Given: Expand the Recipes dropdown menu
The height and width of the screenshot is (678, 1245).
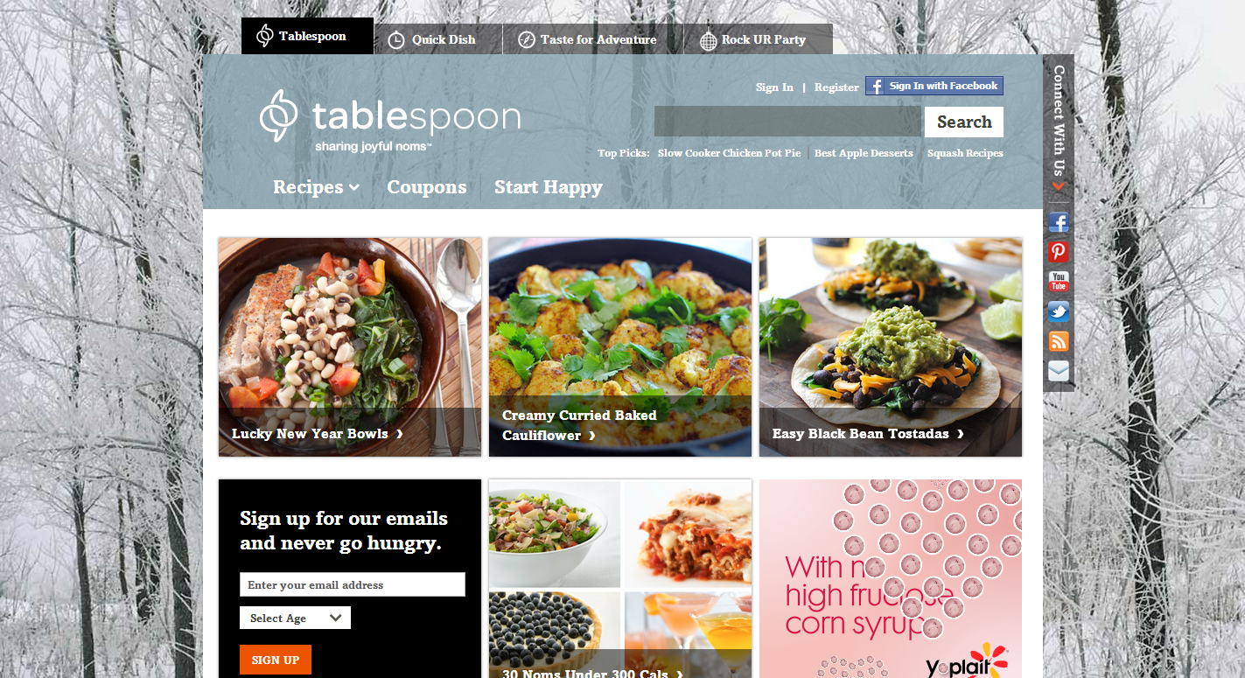Looking at the screenshot, I should pos(316,186).
